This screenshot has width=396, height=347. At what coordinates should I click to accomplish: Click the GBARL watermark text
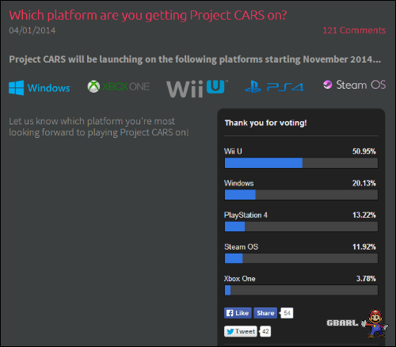coord(342,322)
